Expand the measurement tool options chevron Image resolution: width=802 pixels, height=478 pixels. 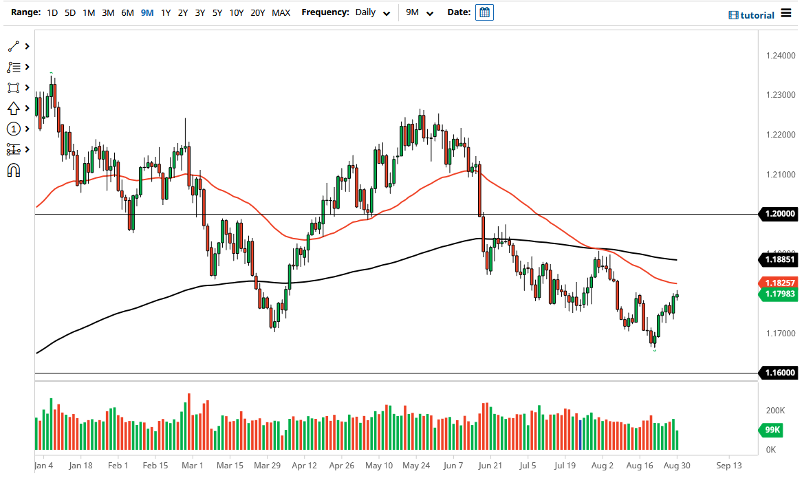click(x=27, y=149)
